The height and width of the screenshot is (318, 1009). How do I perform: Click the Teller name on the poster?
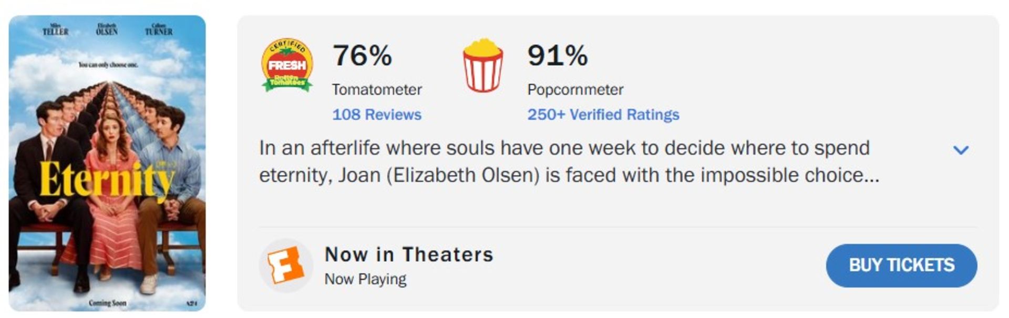point(55,30)
